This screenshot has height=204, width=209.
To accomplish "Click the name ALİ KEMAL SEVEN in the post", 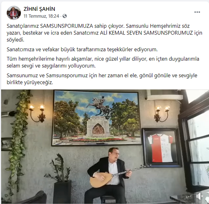I will (121, 33).
